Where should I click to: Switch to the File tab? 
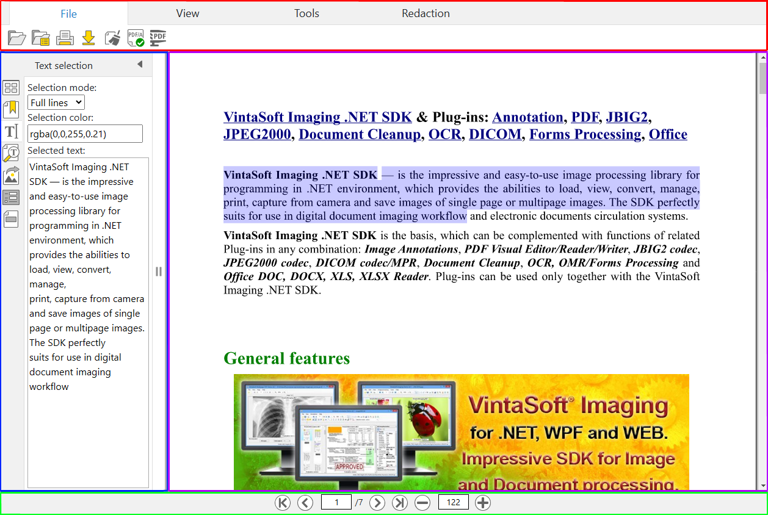(x=69, y=13)
